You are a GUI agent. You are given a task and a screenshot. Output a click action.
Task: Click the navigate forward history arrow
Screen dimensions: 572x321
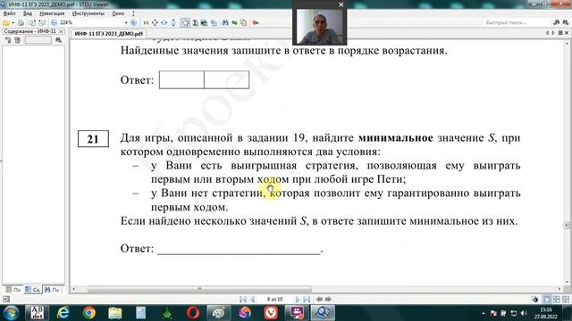(x=328, y=300)
